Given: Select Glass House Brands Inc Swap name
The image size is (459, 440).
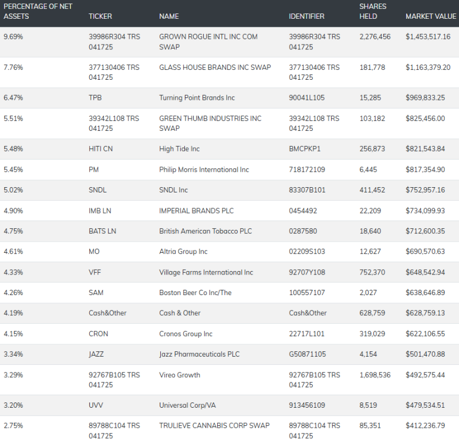Looking at the screenshot, I should [x=215, y=67].
